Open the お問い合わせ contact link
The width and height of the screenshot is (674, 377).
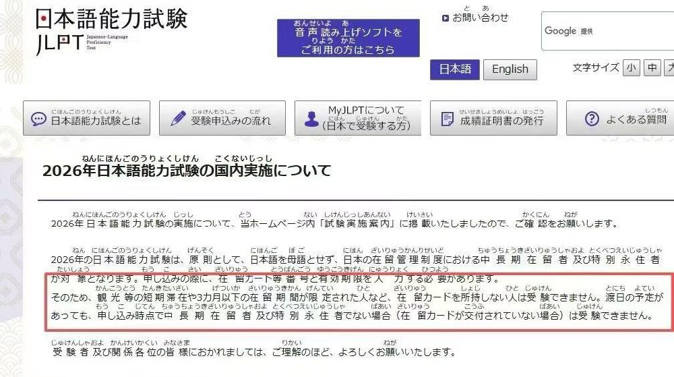[480, 18]
